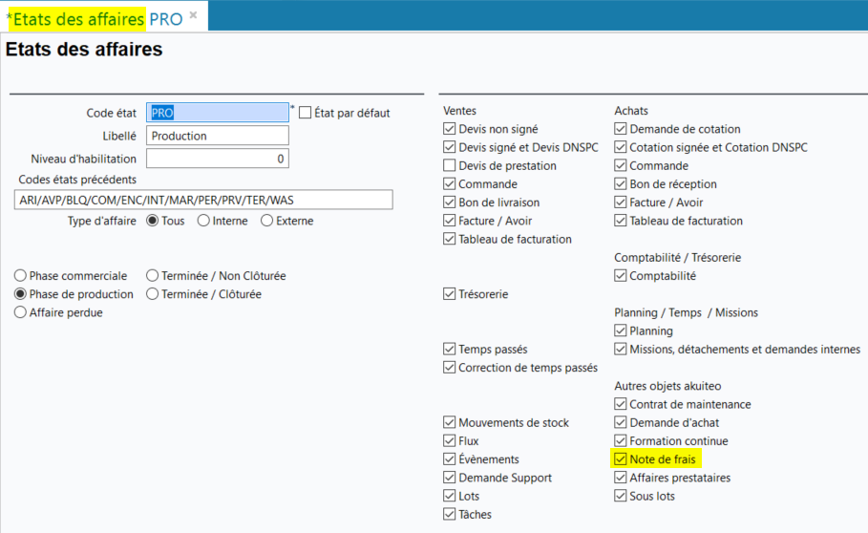
Task: Uncheck the Planning checkbox
Action: 621,331
